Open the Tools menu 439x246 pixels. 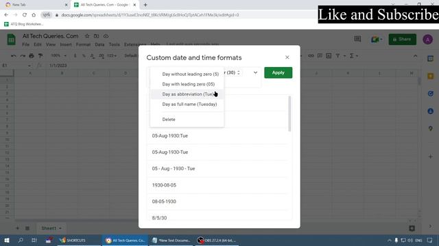115,44
